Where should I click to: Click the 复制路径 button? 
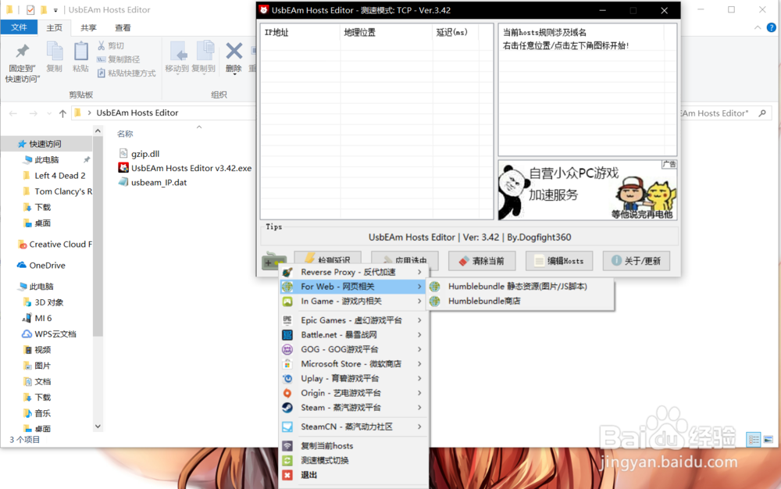(x=118, y=59)
